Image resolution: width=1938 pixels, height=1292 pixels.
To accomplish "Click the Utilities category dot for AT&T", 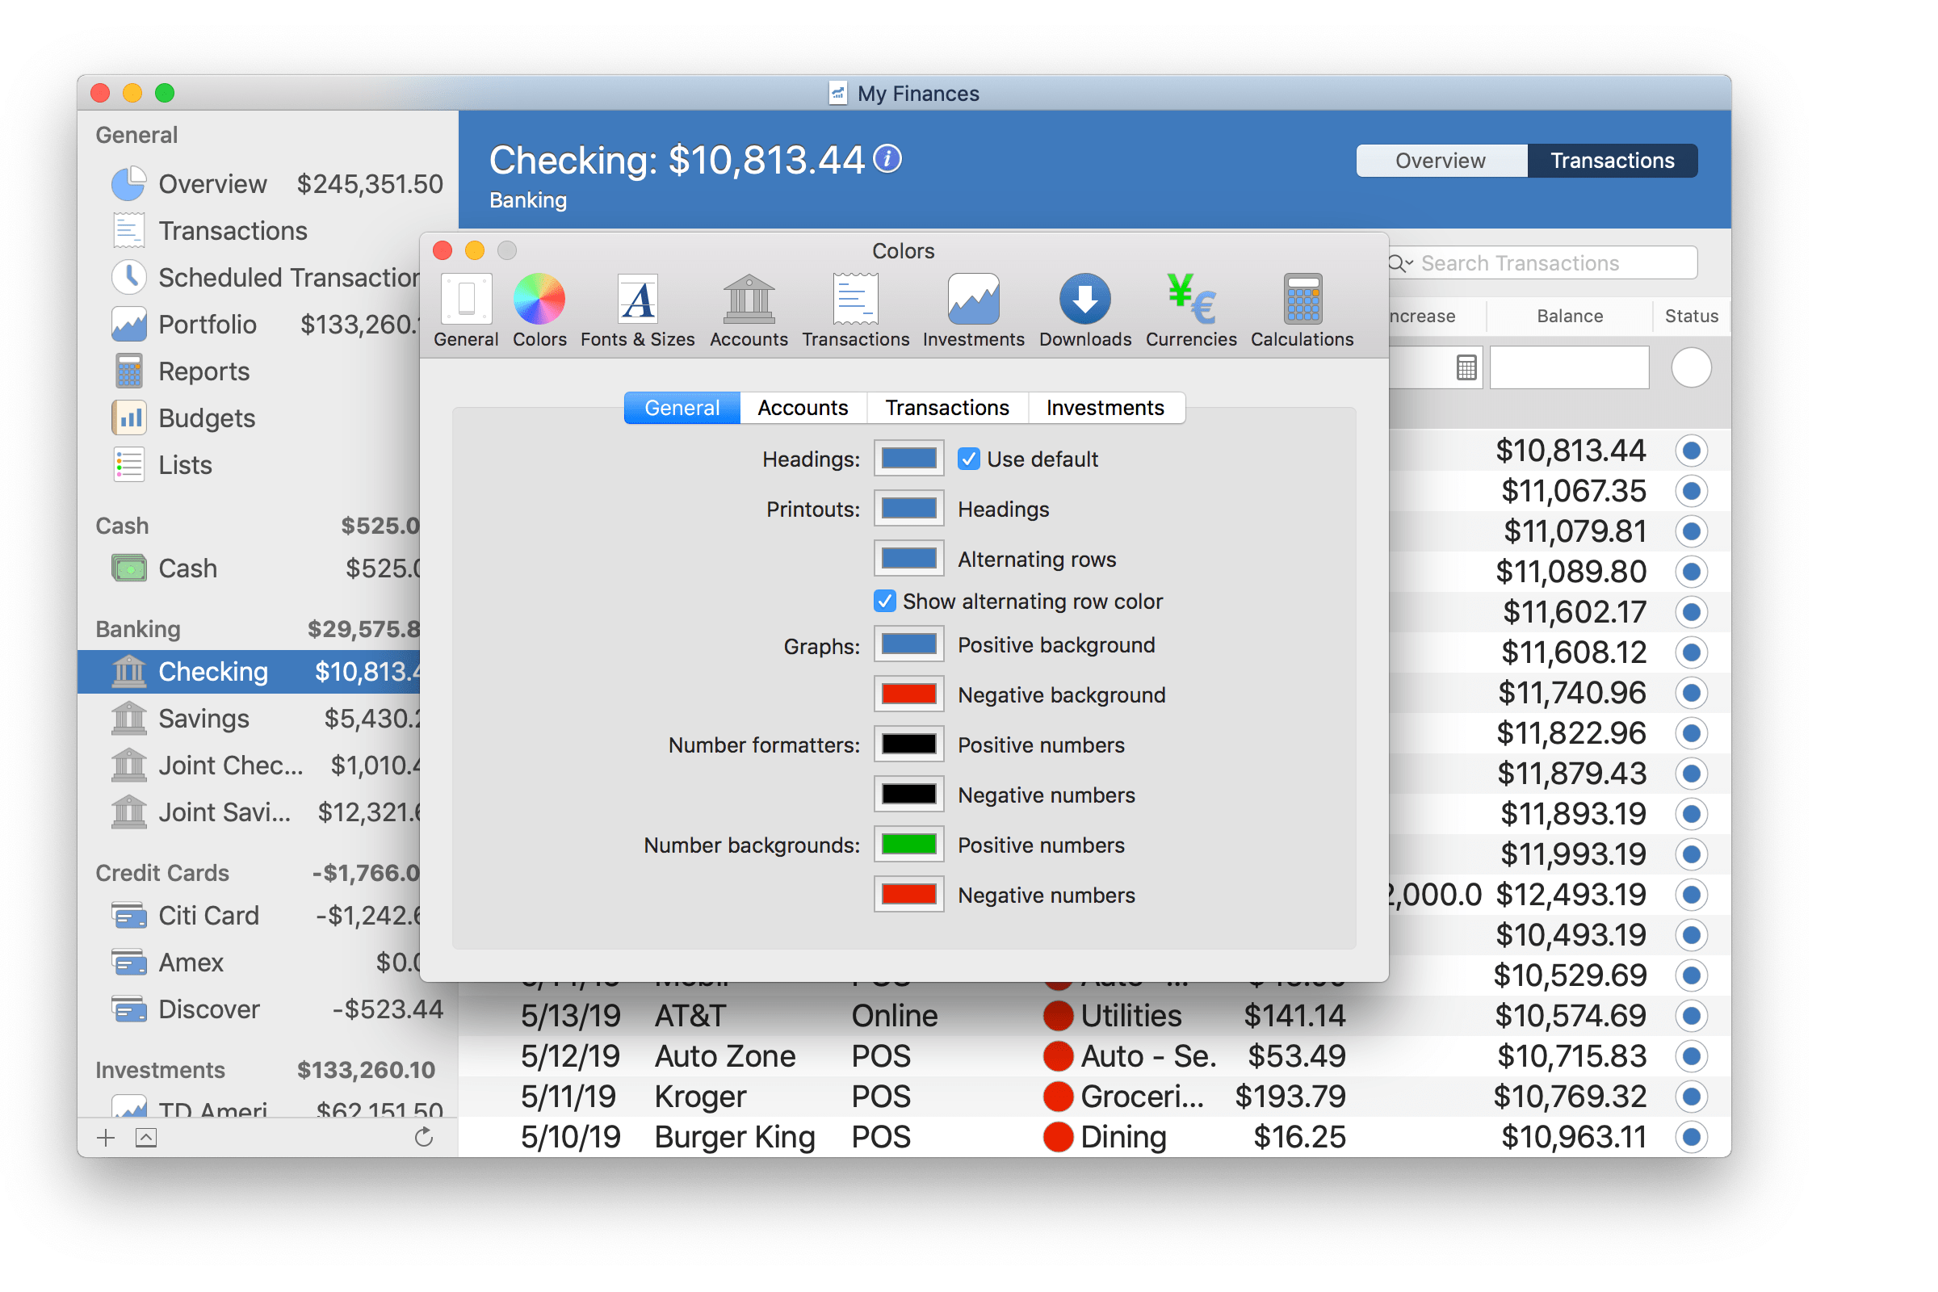I will 1058,1016.
